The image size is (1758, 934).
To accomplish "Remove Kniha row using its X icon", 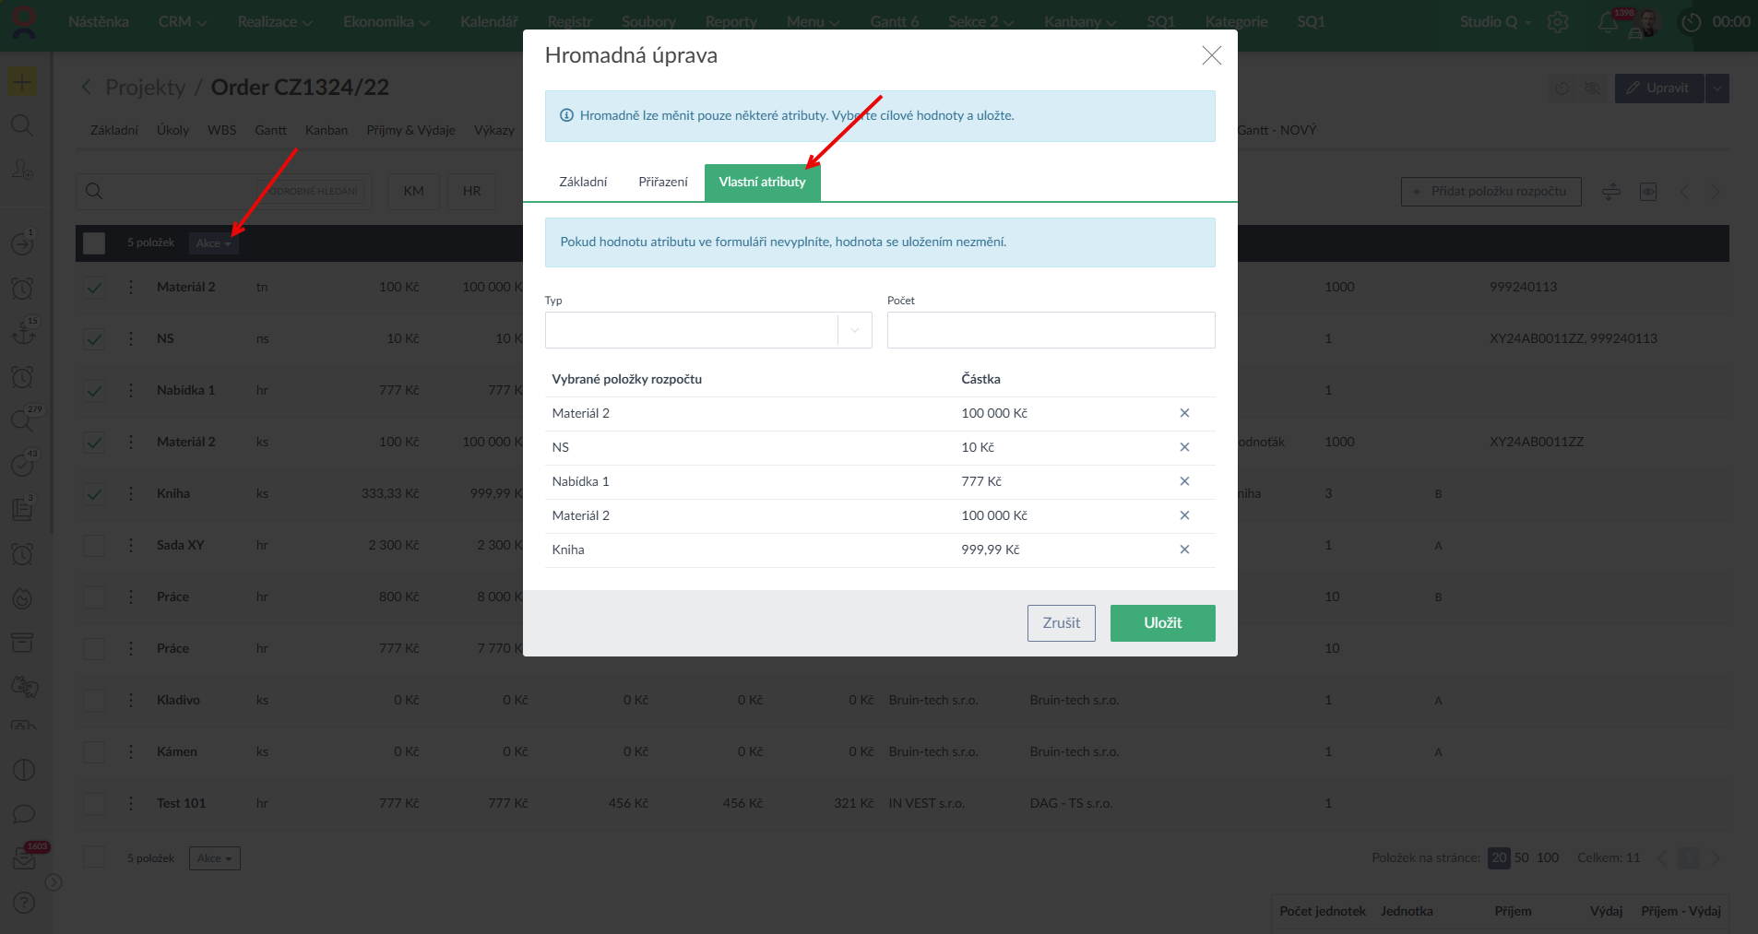I will (x=1184, y=550).
